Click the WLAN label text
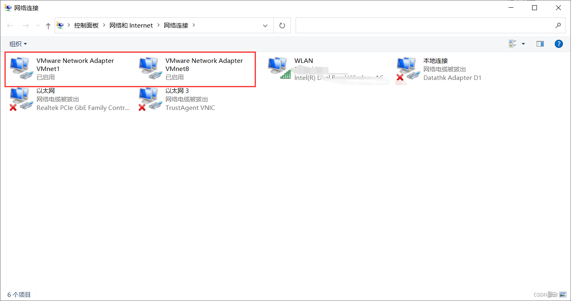The image size is (571, 301). pyautogui.click(x=304, y=61)
